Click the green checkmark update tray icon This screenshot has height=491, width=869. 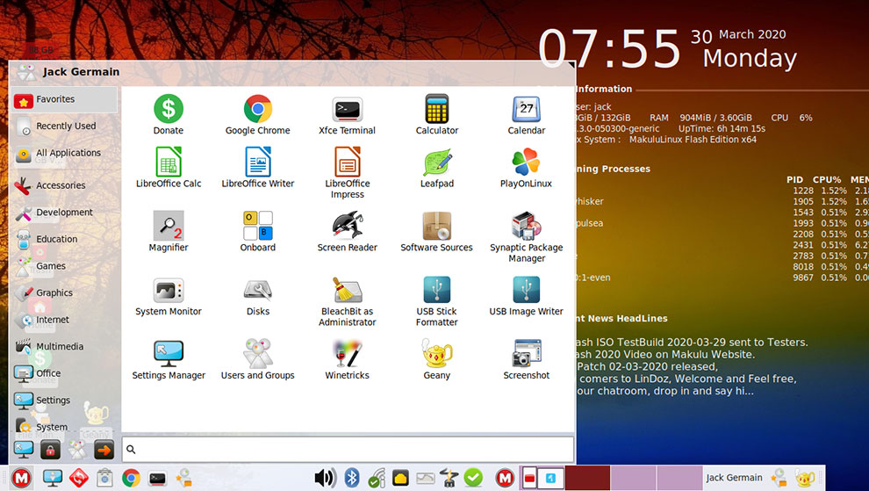point(473,478)
